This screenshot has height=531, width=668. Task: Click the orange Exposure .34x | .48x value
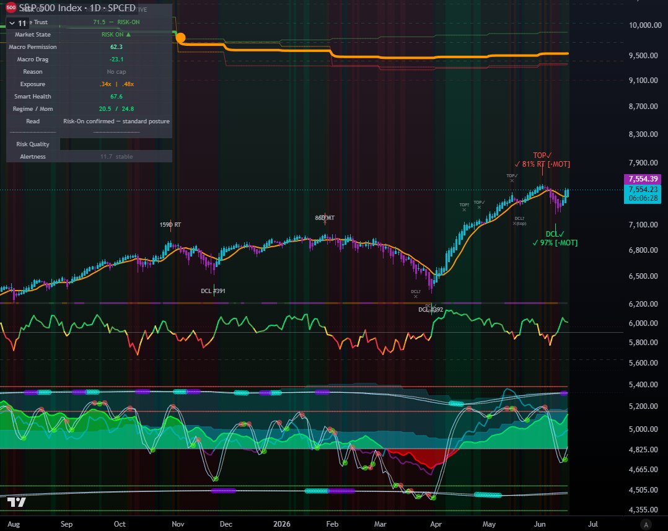pos(116,84)
